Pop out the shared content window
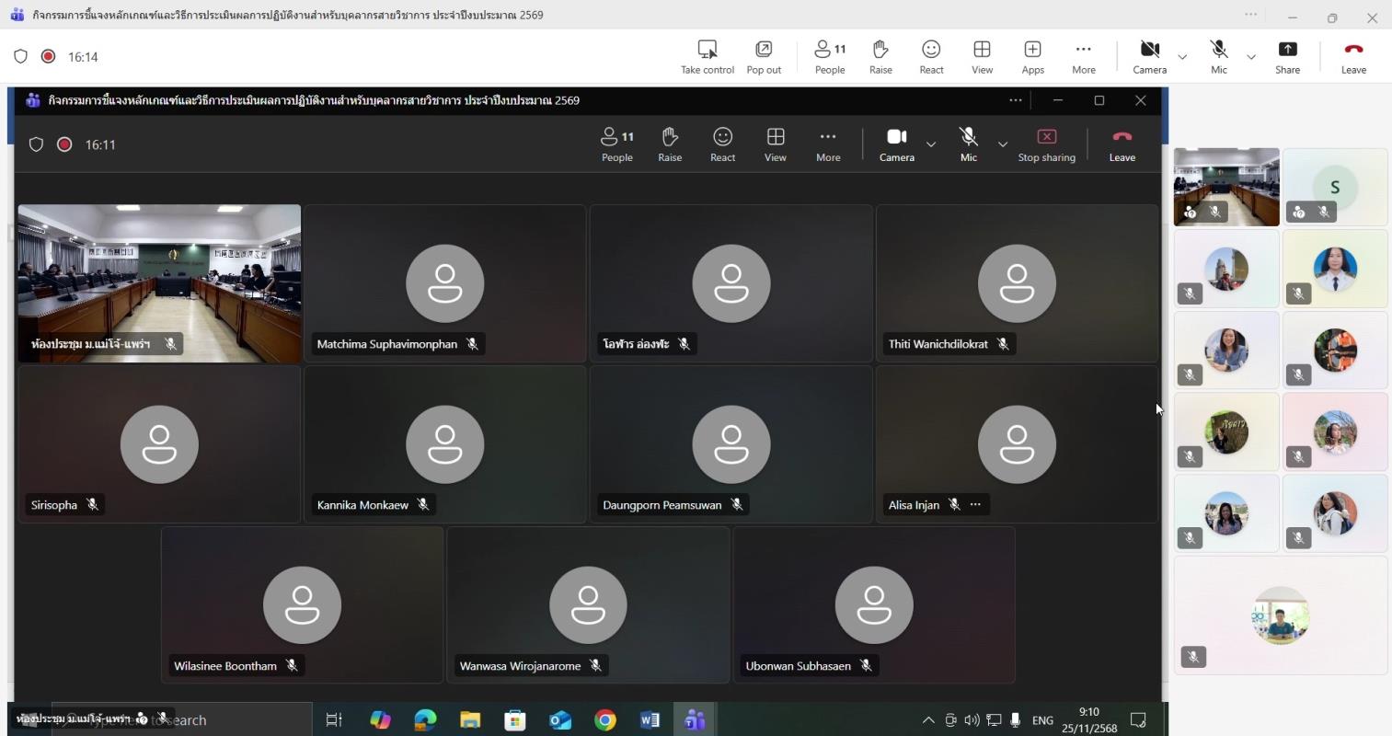This screenshot has width=1392, height=736. [x=764, y=56]
